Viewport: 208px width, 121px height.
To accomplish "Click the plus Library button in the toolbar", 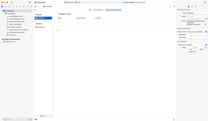I will tap(174, 2).
